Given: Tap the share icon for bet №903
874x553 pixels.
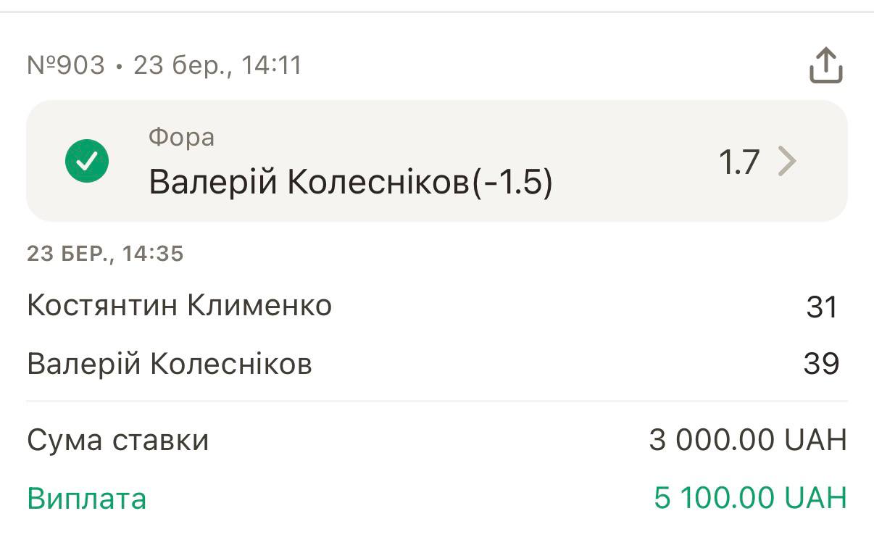Looking at the screenshot, I should pos(825,66).
